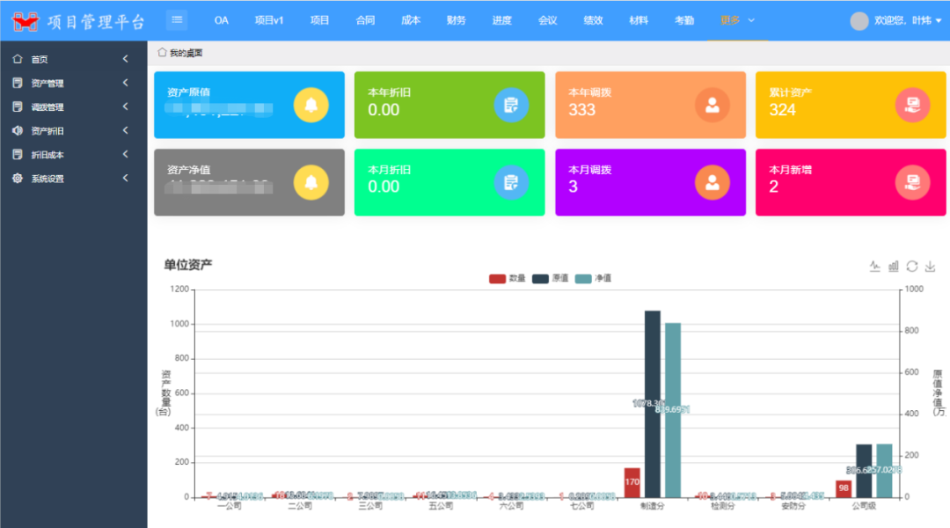
Task: Switch chart to line view icon
Action: 874,267
